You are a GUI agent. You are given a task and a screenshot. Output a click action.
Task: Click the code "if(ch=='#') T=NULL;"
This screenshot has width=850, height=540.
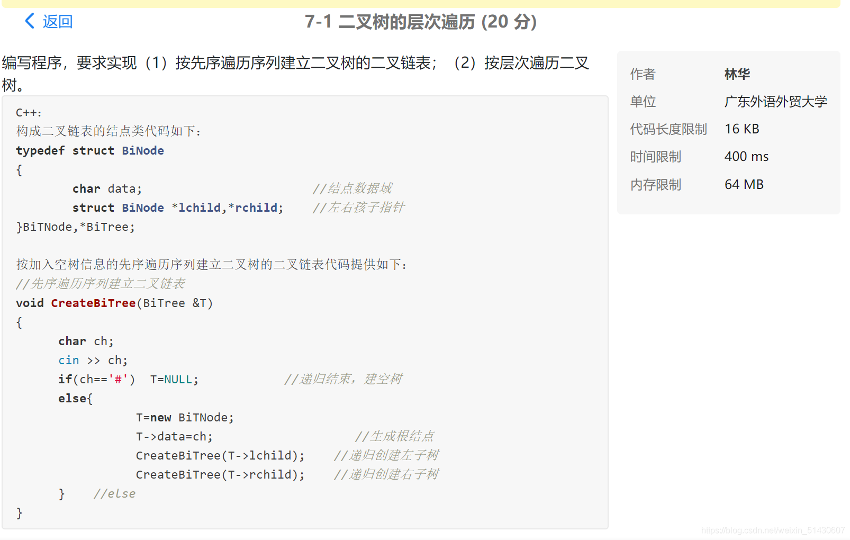pyautogui.click(x=129, y=380)
